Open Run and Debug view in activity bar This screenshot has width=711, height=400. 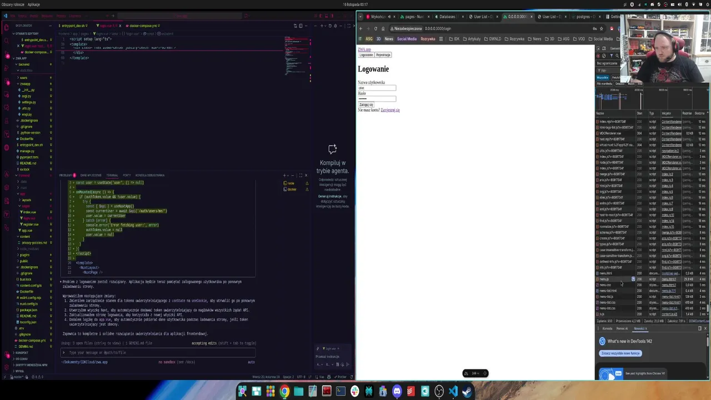tap(7, 67)
